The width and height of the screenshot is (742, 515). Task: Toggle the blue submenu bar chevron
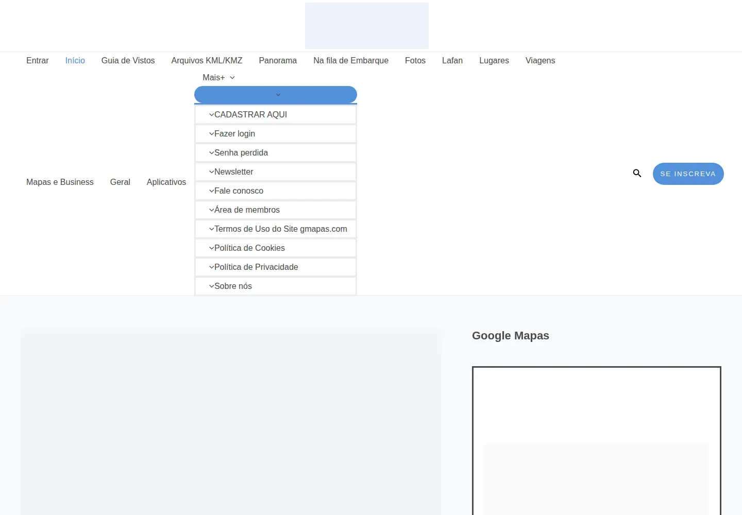tap(278, 95)
